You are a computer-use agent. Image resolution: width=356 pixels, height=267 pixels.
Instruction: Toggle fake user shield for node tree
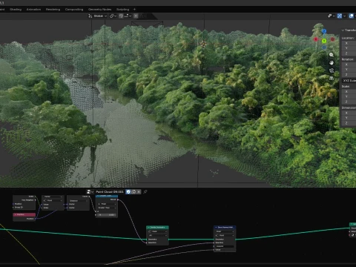(x=128, y=191)
